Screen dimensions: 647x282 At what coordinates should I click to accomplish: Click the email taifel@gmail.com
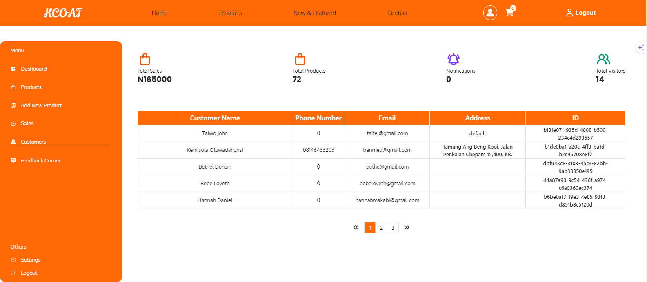(387, 133)
